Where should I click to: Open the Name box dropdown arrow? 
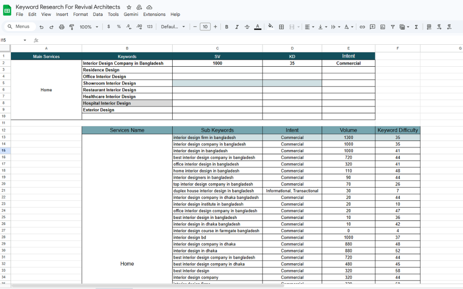[x=25, y=40]
